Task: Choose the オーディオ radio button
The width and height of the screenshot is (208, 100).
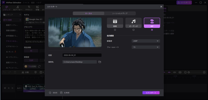Action: point(133,30)
